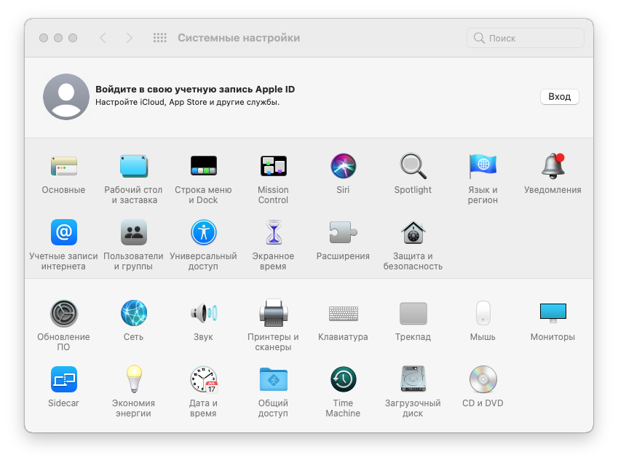
Task: Click the Вход sign-in button
Action: tap(559, 97)
